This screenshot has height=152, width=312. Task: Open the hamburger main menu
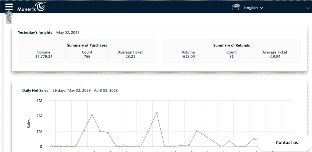9,7
